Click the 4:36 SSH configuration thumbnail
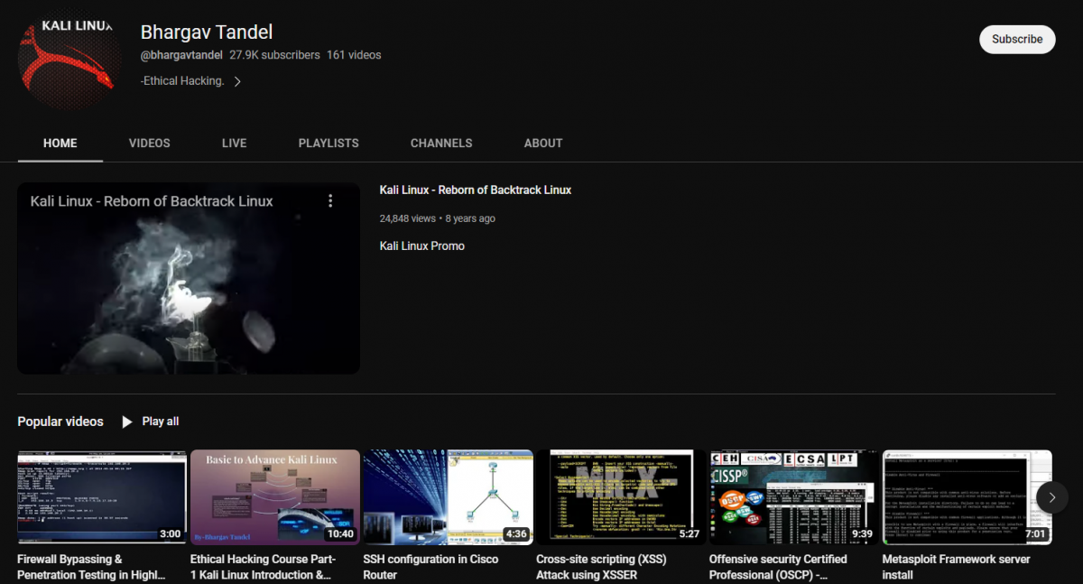 coord(449,497)
